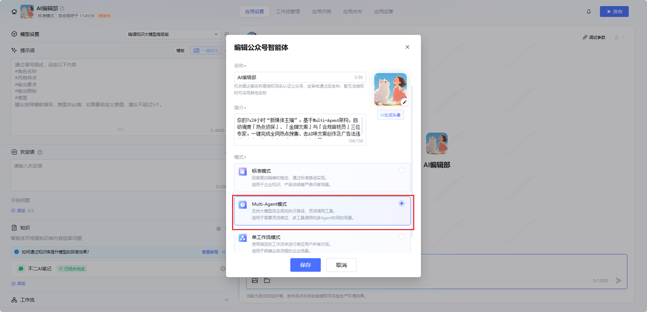This screenshot has width=647, height=312.
Task: Click the 工作流 section icon
Action: tap(14, 300)
